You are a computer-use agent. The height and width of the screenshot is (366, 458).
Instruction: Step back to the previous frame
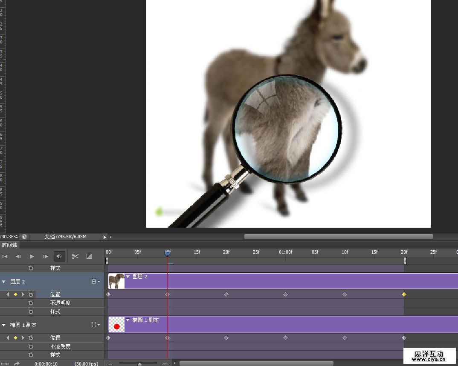pos(18,256)
